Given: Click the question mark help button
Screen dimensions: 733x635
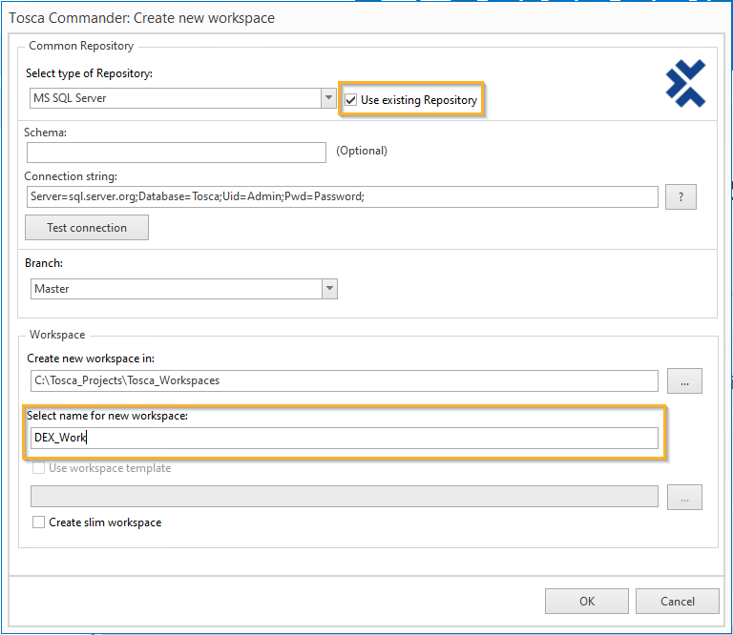Looking at the screenshot, I should pos(681,196).
